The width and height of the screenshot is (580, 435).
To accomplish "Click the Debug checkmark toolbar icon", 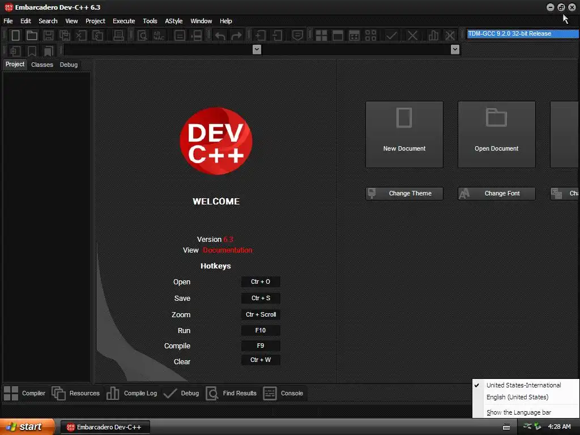I will [x=391, y=36].
